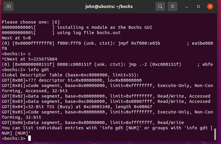Open a new terminal tab
Screen dimensions: 221x144
coord(9,6)
